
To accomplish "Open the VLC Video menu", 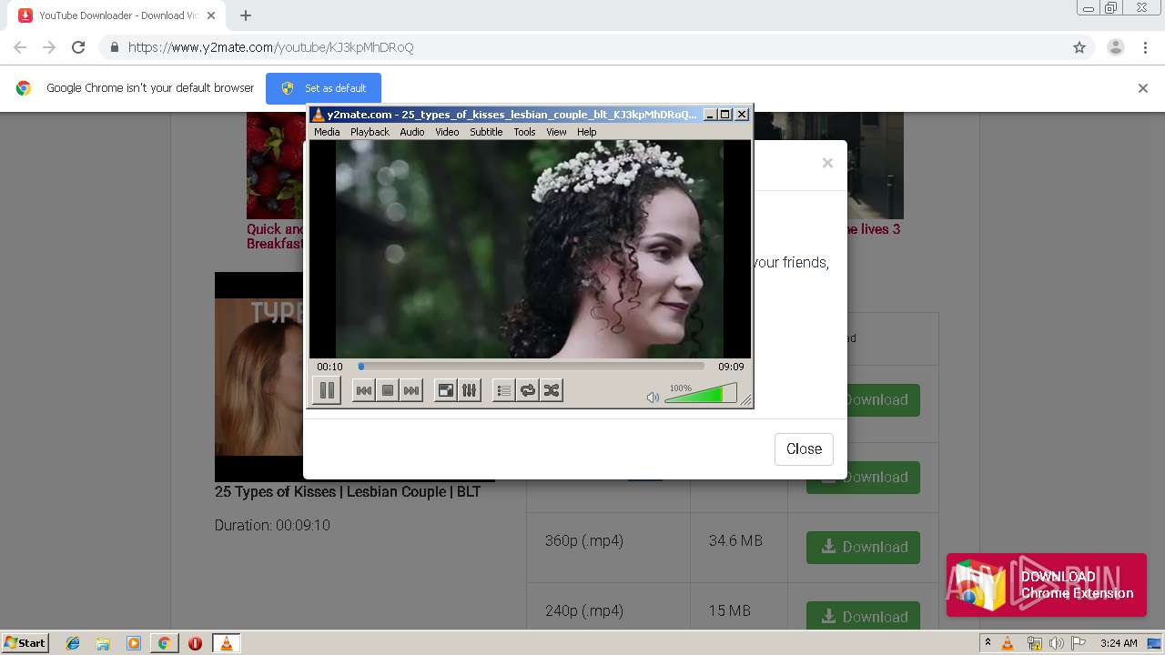I will (447, 132).
